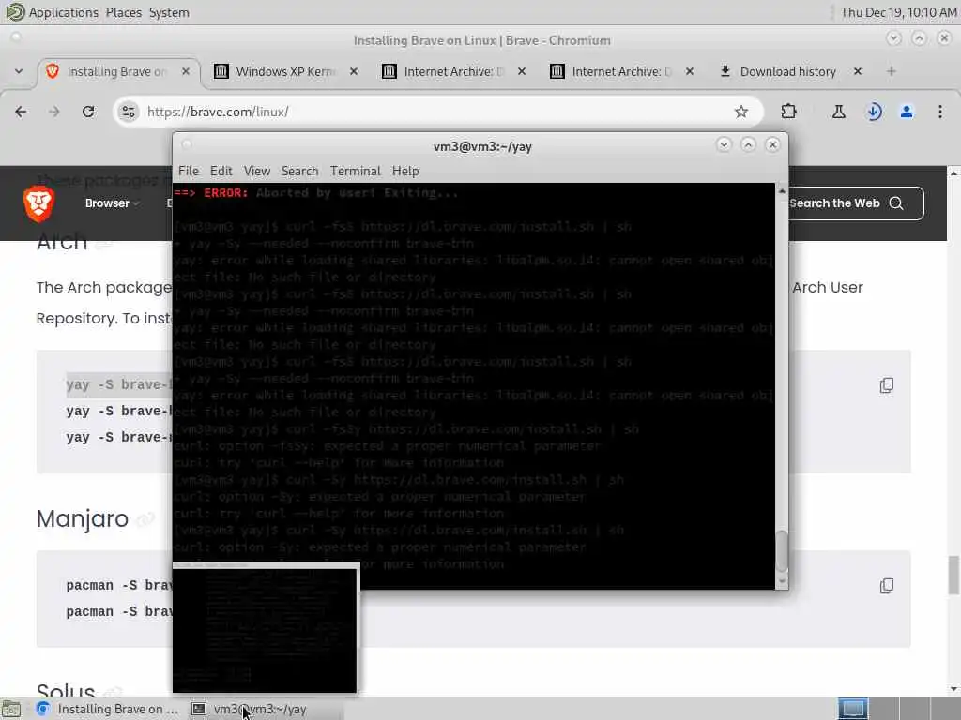Open the System panel menu
961x720 pixels.
click(x=169, y=12)
